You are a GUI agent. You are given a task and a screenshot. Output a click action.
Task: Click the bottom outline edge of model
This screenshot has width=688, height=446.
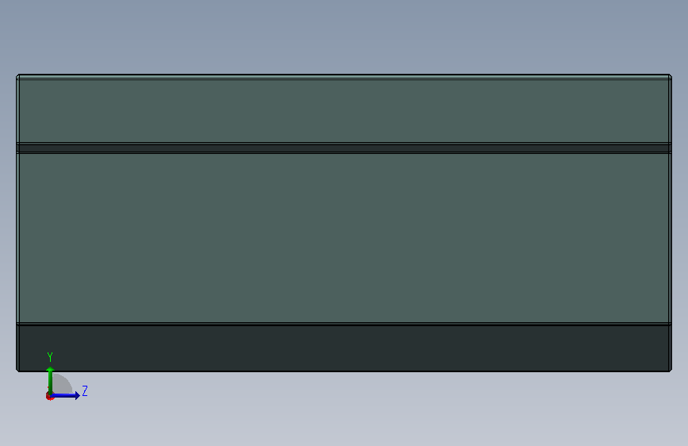(344, 371)
